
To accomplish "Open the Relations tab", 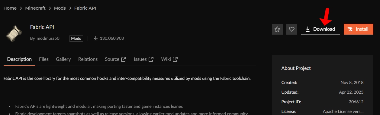I will tap(88, 59).
